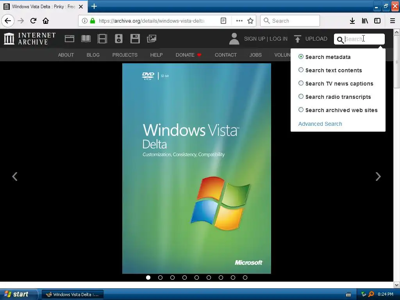Close the Windows Vista Delta tab

pyautogui.click(x=81, y=7)
